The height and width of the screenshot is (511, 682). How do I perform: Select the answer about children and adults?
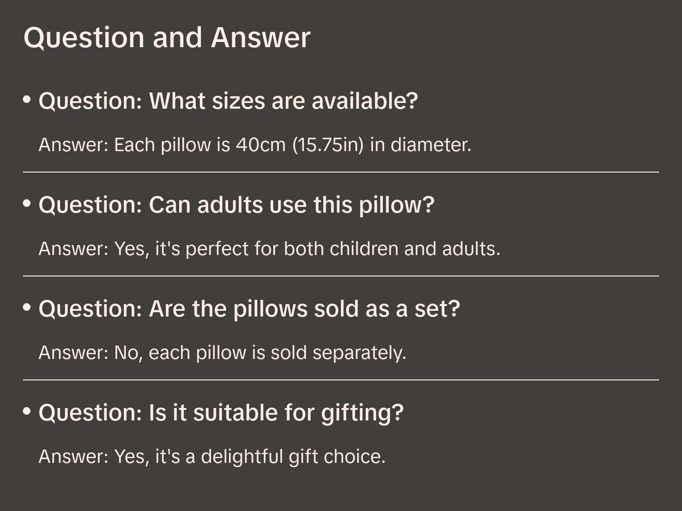click(x=269, y=249)
